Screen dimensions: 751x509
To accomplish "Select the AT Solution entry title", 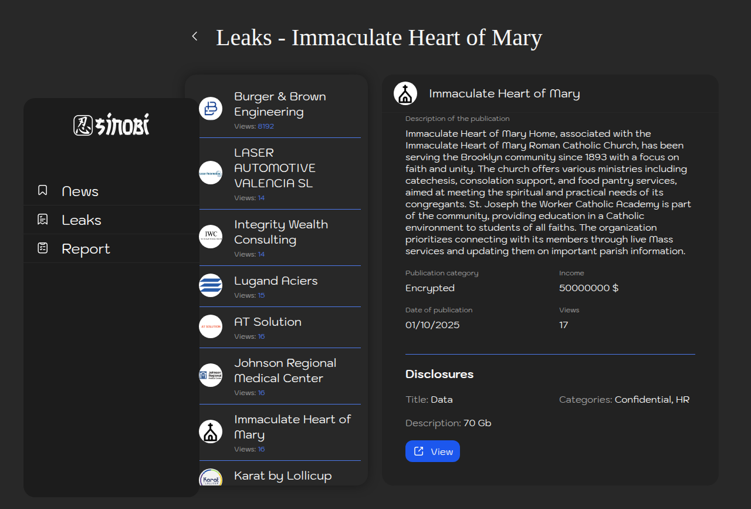I will 268,322.
